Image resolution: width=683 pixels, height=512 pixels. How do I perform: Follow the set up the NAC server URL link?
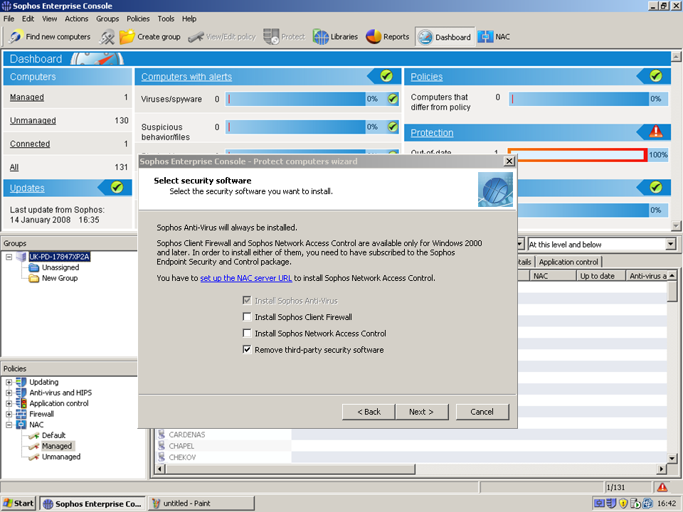(x=245, y=278)
